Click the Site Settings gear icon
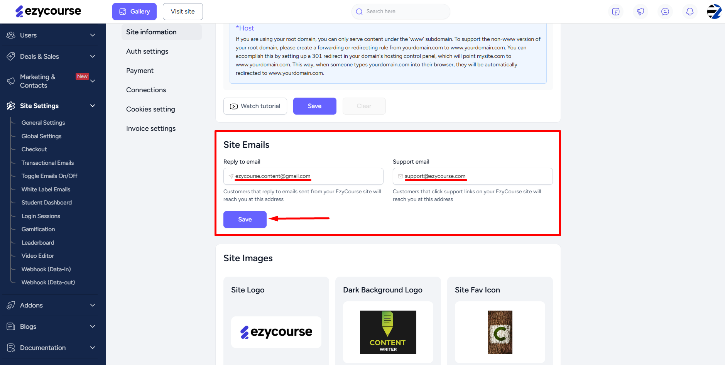Image resolution: width=725 pixels, height=365 pixels. click(11, 106)
